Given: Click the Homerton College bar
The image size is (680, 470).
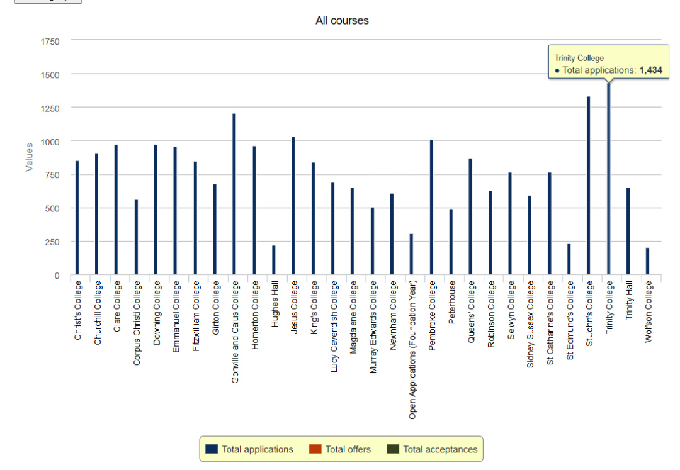Looking at the screenshot, I should pos(254,210).
